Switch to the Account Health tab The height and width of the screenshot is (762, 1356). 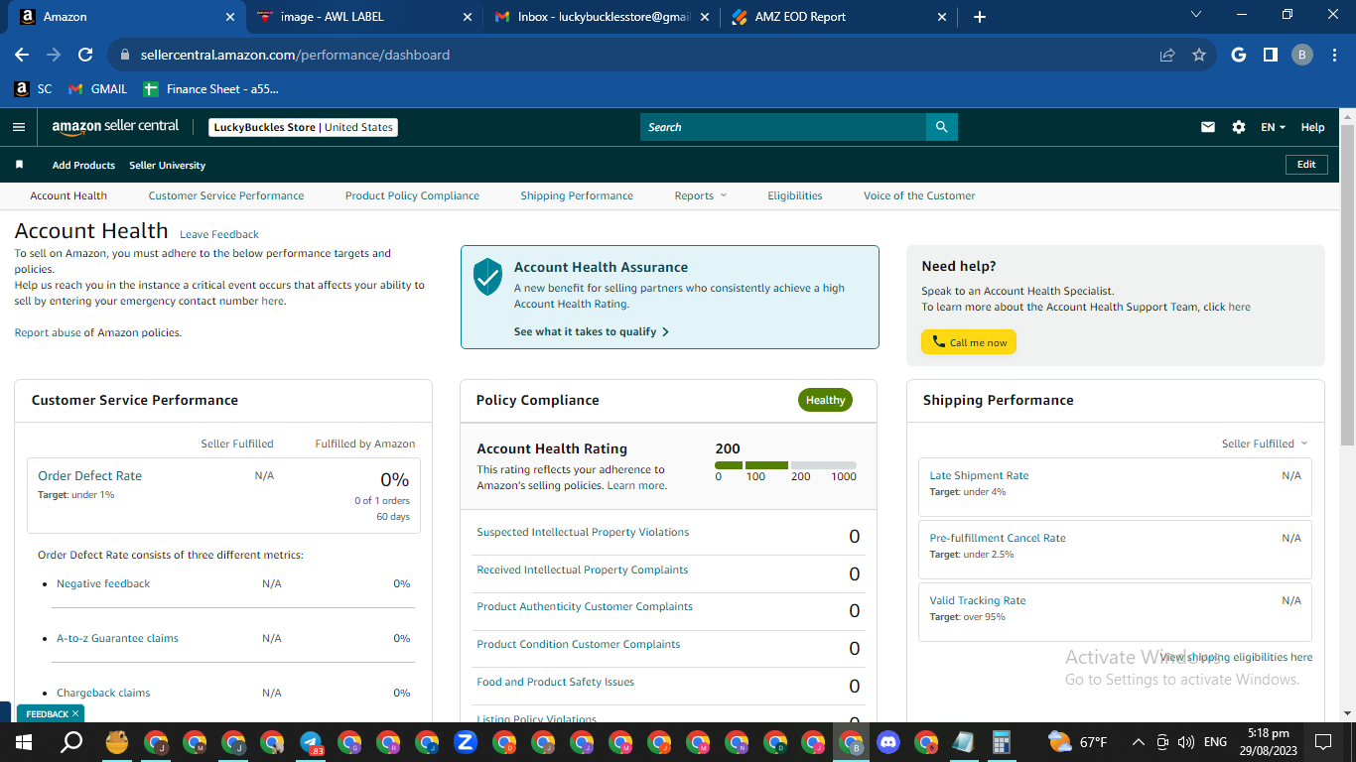(68, 195)
